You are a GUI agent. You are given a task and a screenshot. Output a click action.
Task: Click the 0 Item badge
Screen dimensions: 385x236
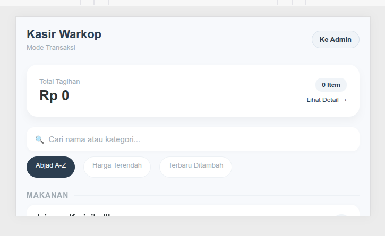point(331,85)
